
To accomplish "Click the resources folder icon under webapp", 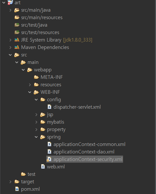I will point(36,85).
